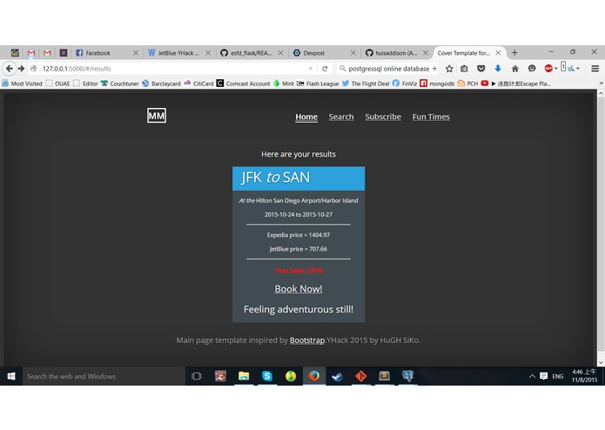The image size is (605, 430).
Task: Open Task View in taskbar
Action: tap(197, 376)
